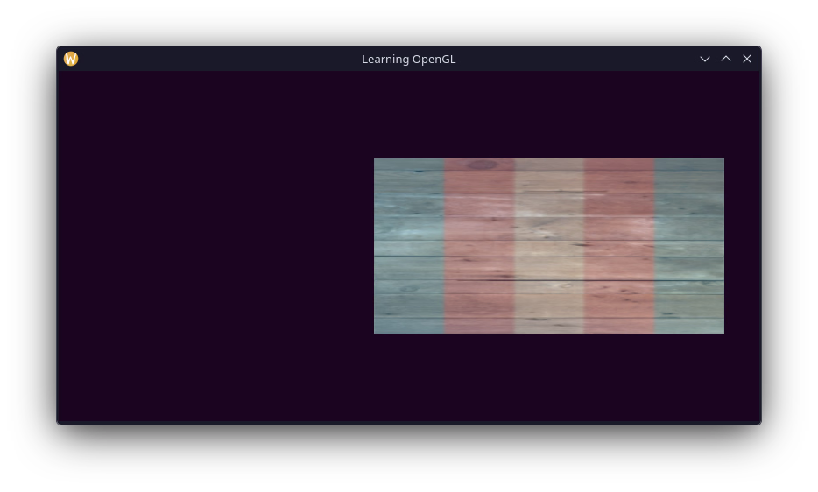Click the bottom-right corner of the textured rectangle
Image resolution: width=818 pixels, height=492 pixels.
723,331
